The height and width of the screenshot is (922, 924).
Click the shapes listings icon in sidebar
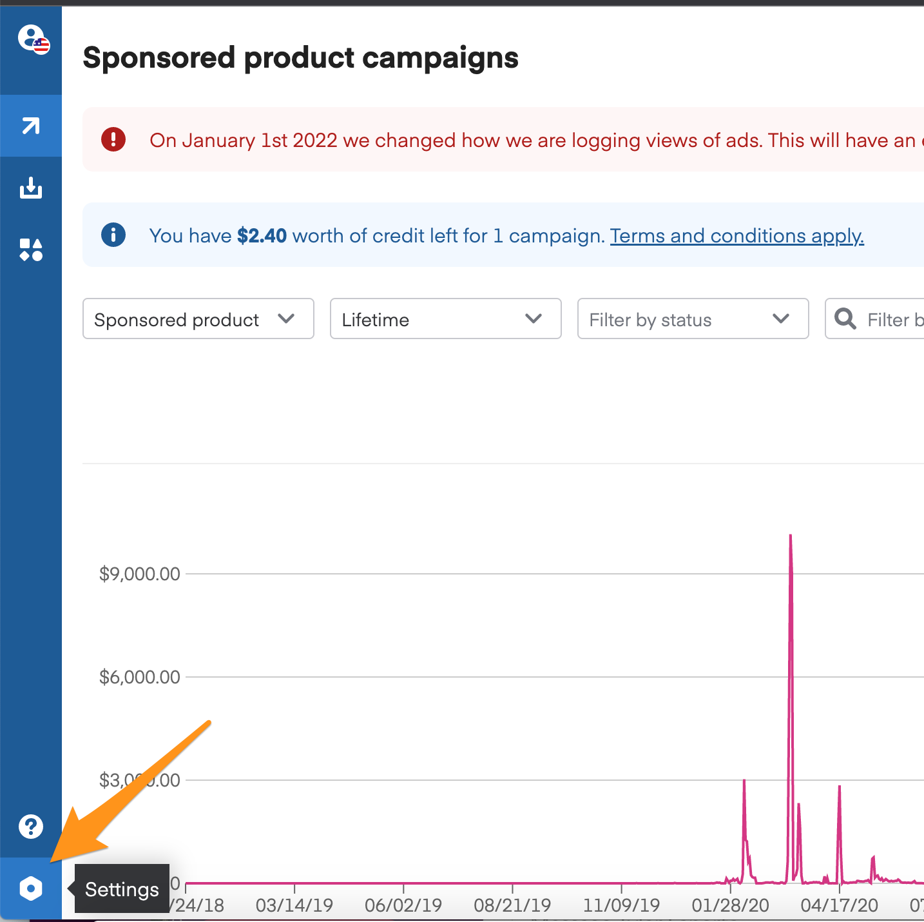click(x=31, y=249)
